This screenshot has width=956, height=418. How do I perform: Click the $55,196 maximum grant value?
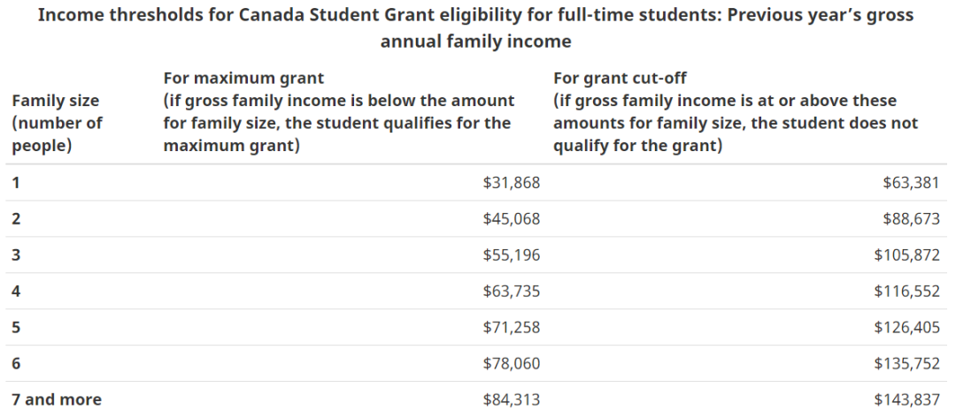[x=511, y=255]
